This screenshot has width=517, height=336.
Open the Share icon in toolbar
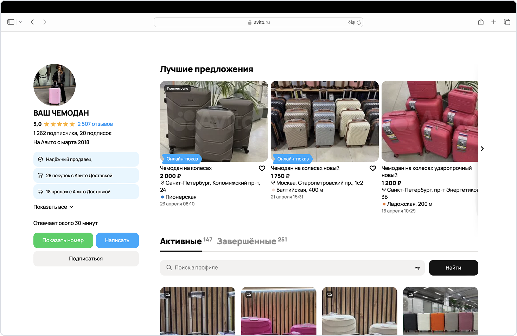(x=481, y=22)
